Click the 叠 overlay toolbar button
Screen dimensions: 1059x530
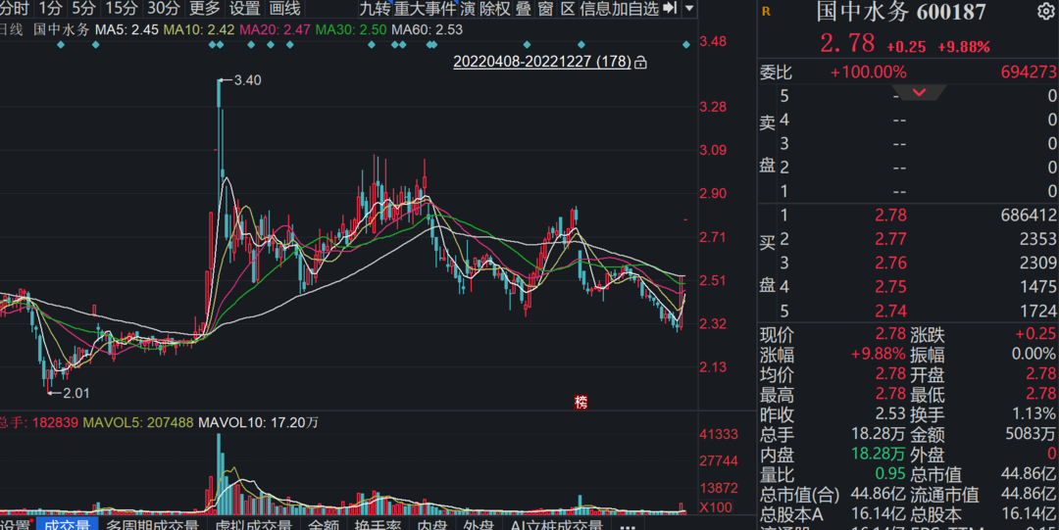click(523, 8)
